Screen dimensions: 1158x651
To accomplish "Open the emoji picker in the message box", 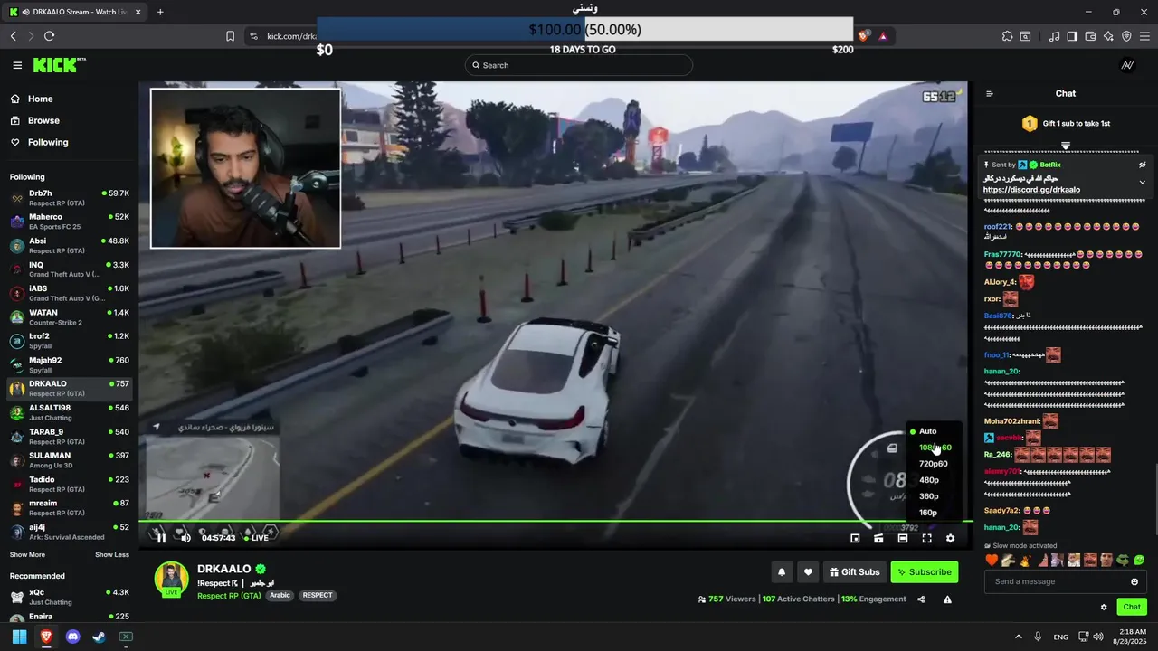I will point(1134,581).
